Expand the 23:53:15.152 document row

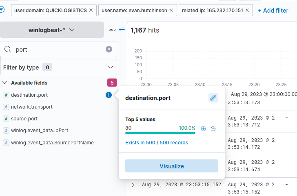[x=133, y=185]
